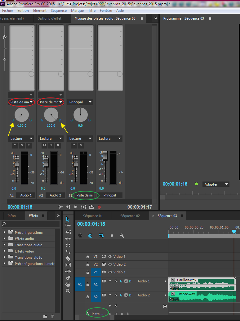Screen dimensions: 240x321
Task: Toggle Vidéo 3 track visibility eye
Action: pos(110,257)
